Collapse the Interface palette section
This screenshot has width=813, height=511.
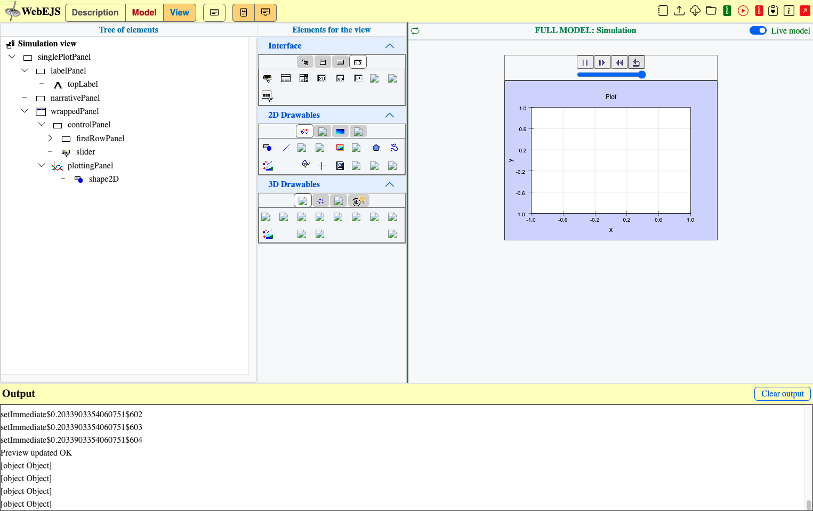390,46
